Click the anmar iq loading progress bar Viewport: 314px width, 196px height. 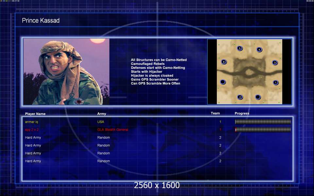coord(263,122)
